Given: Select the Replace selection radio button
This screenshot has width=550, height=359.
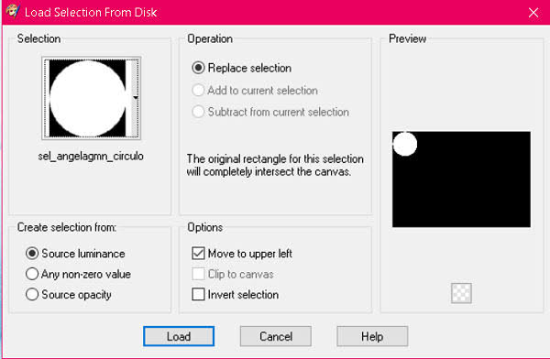Looking at the screenshot, I should coord(198,68).
